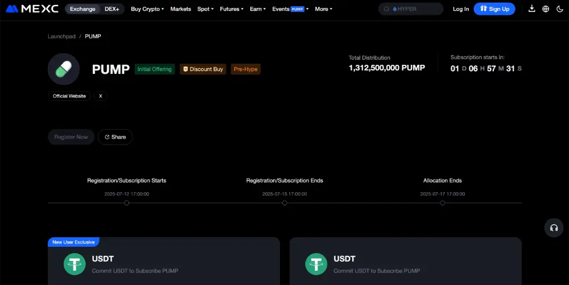Click the PUMP breadcrumb text

click(x=93, y=36)
